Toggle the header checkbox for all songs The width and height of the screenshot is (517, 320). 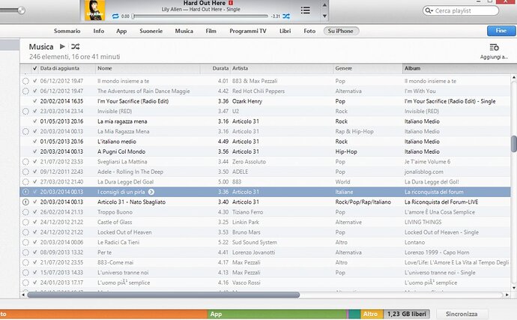point(35,68)
